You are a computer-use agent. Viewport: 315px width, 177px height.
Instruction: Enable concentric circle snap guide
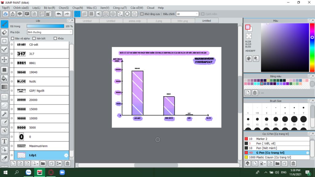tap(113, 14)
